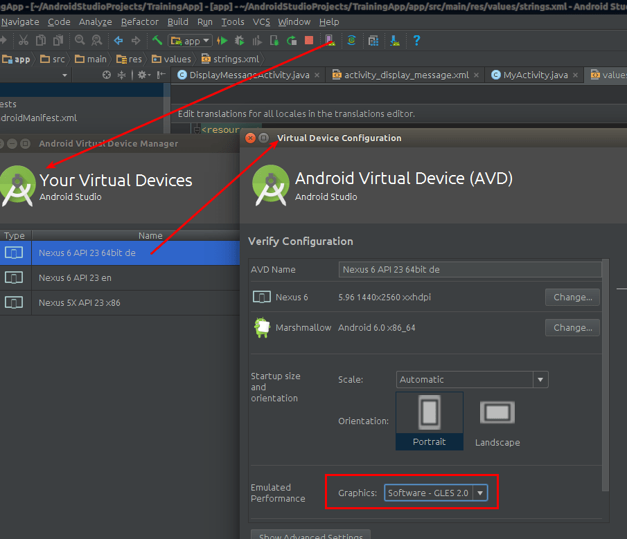Click Show Advanced Settings
627x539 pixels.
point(310,536)
